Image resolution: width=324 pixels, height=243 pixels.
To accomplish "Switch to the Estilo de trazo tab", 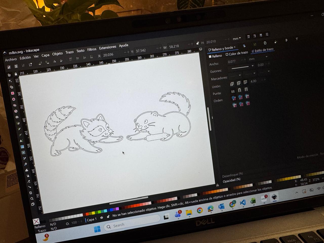I will 262,50.
